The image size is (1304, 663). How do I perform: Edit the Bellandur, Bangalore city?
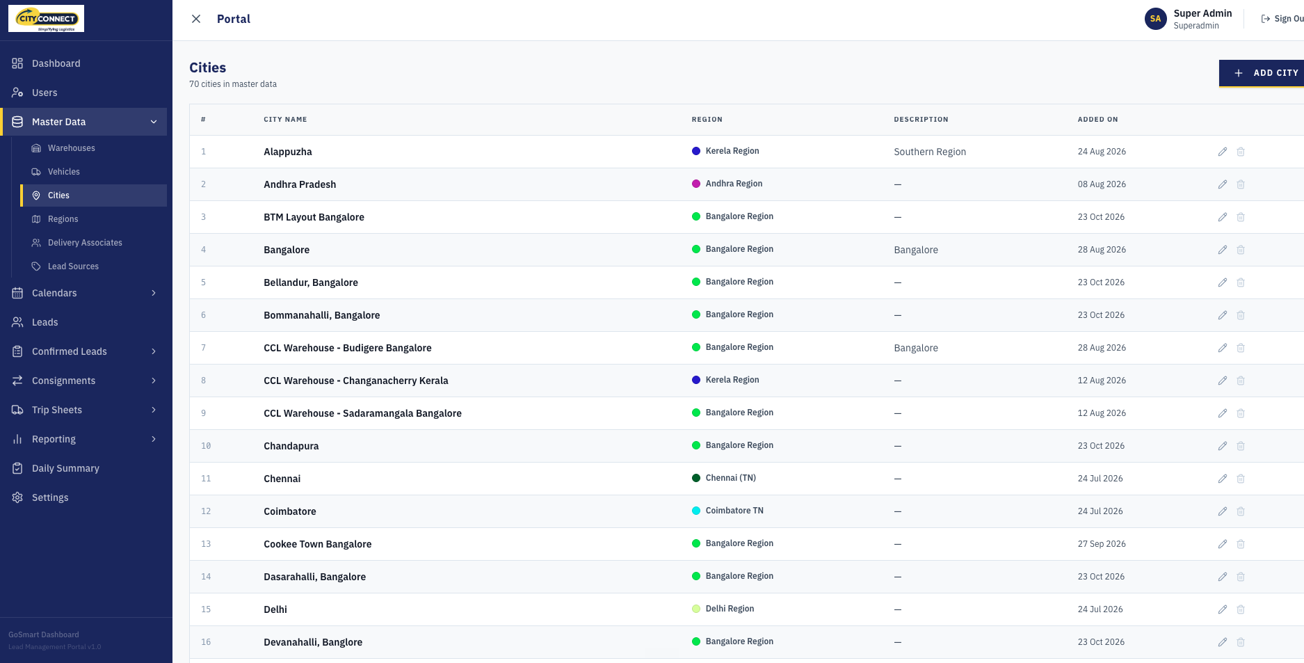(x=1223, y=282)
